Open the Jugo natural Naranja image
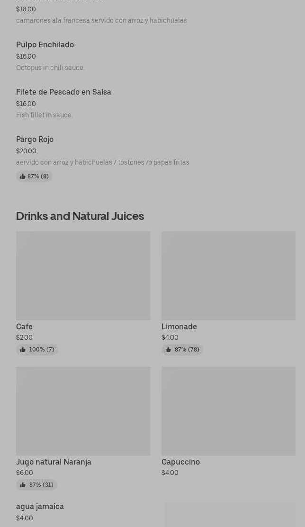305x527 pixels. tap(83, 411)
